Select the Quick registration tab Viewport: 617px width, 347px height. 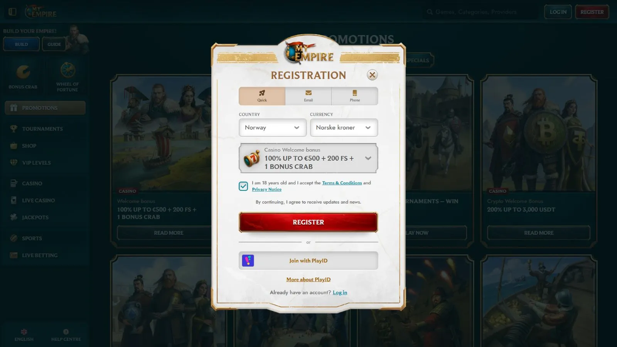(x=262, y=96)
